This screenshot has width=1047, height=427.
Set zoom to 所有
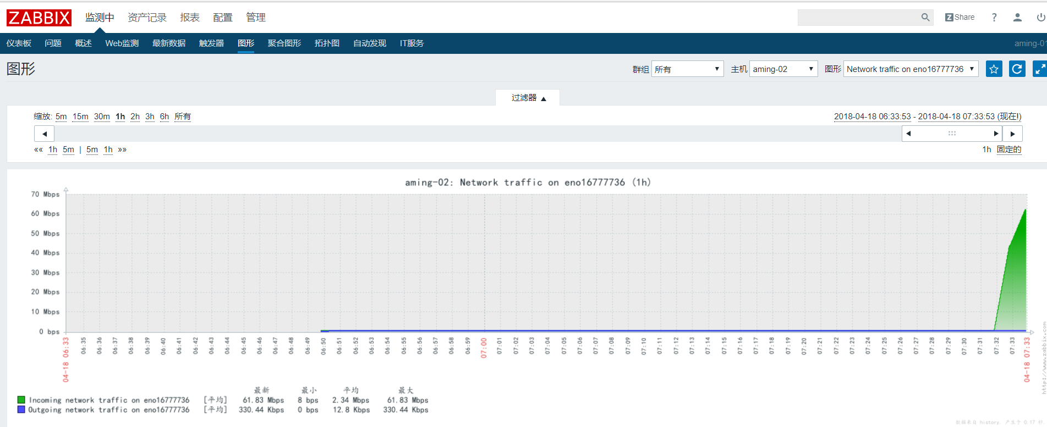(x=183, y=117)
